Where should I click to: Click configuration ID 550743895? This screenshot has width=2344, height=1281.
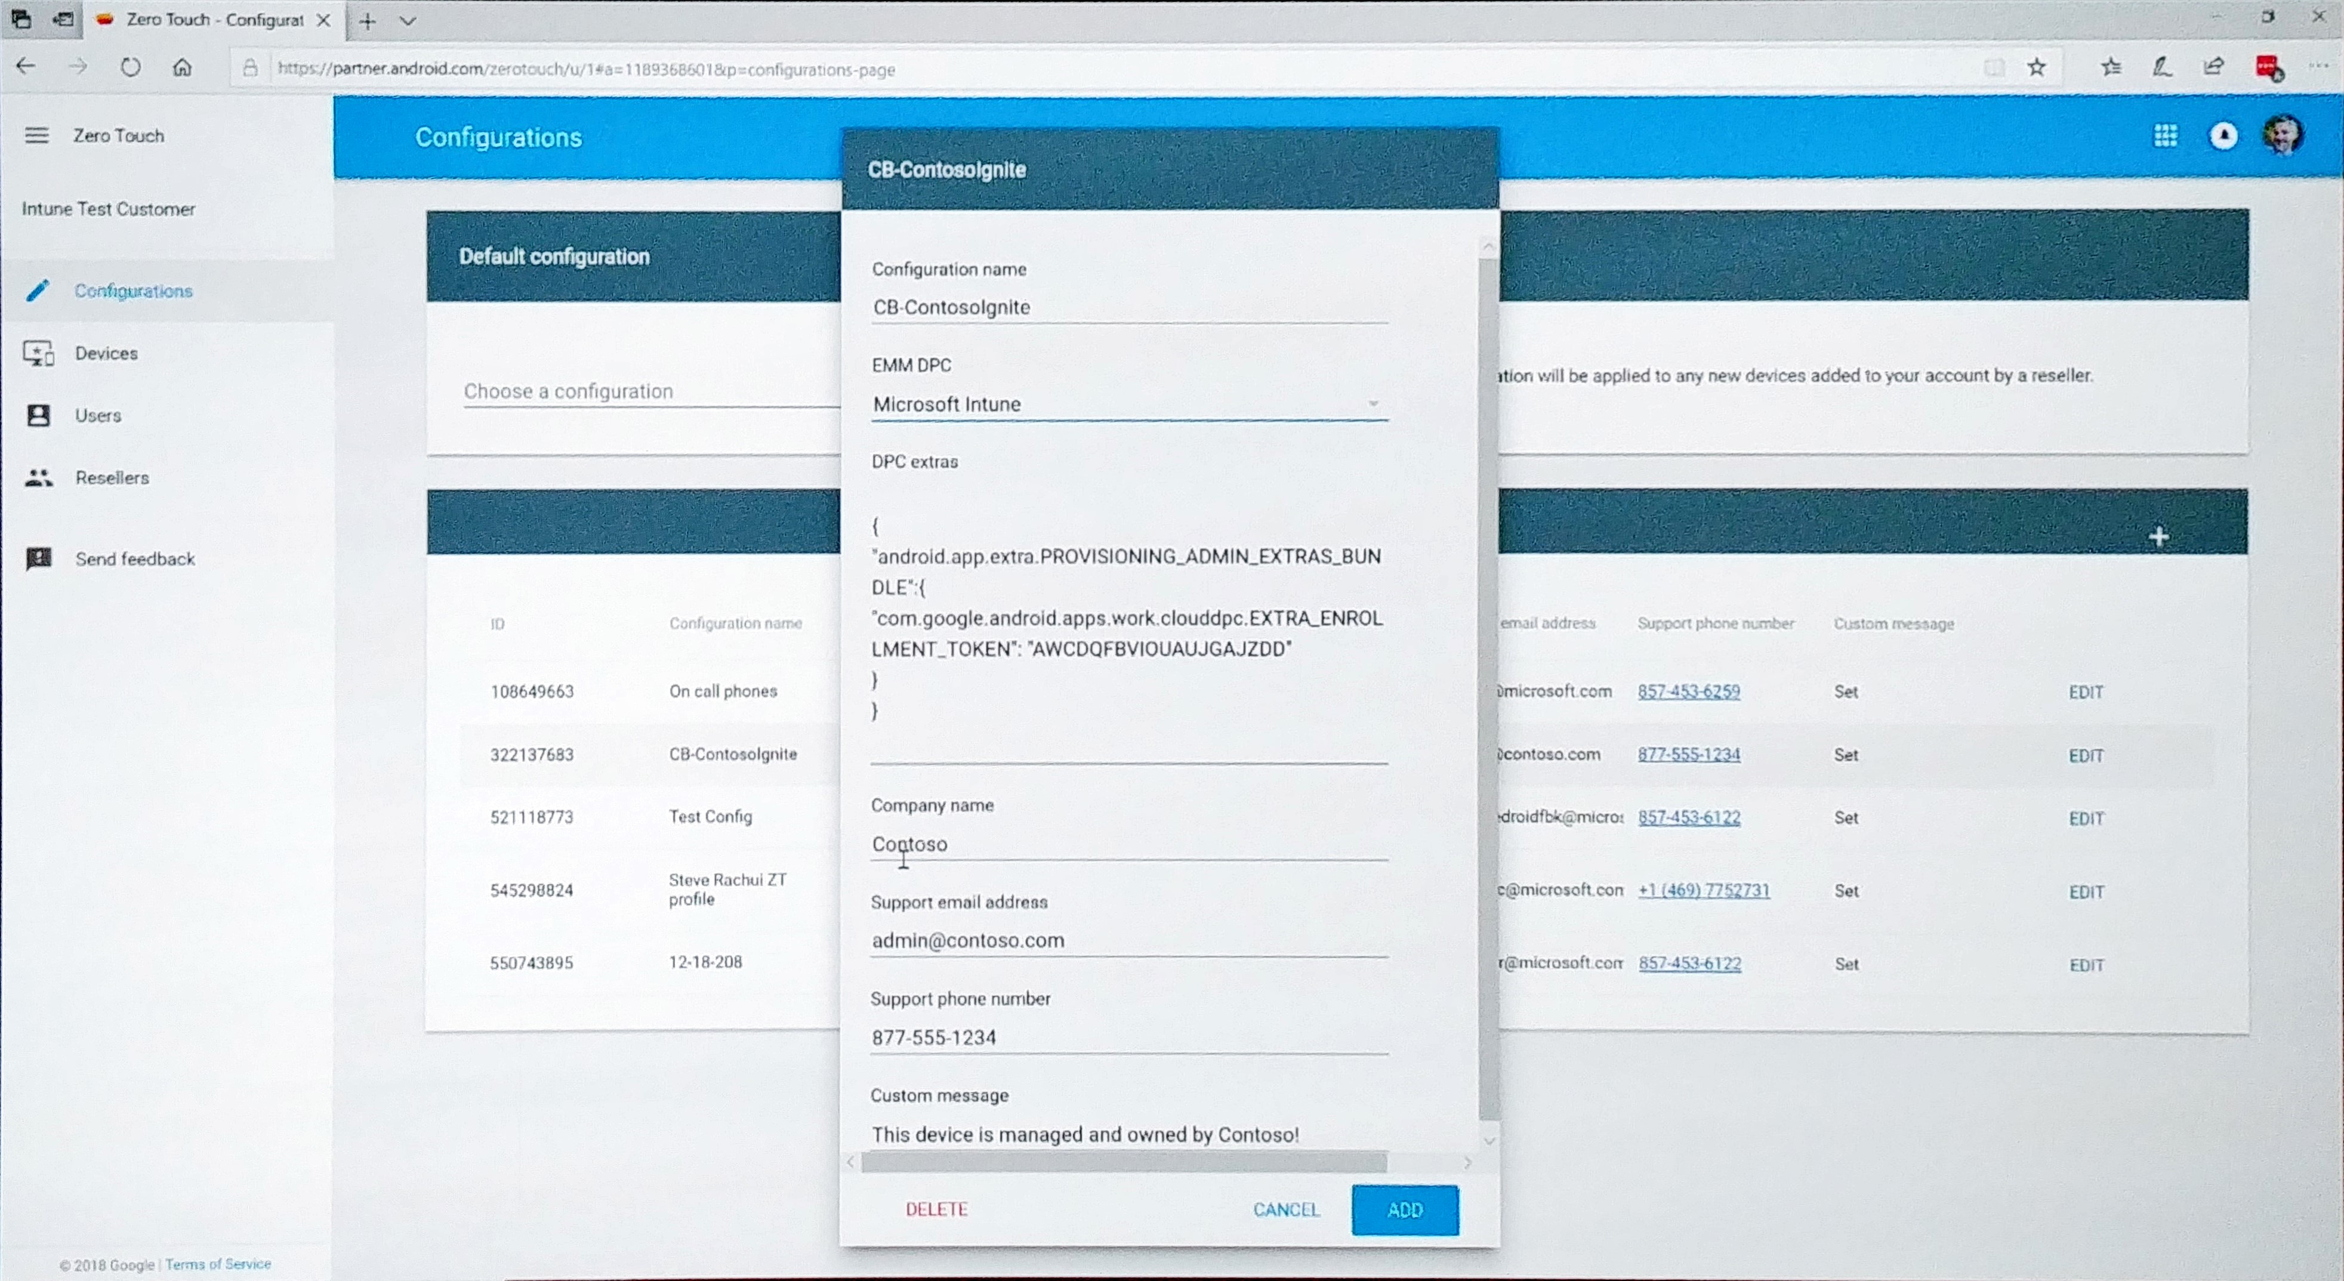pyautogui.click(x=532, y=962)
